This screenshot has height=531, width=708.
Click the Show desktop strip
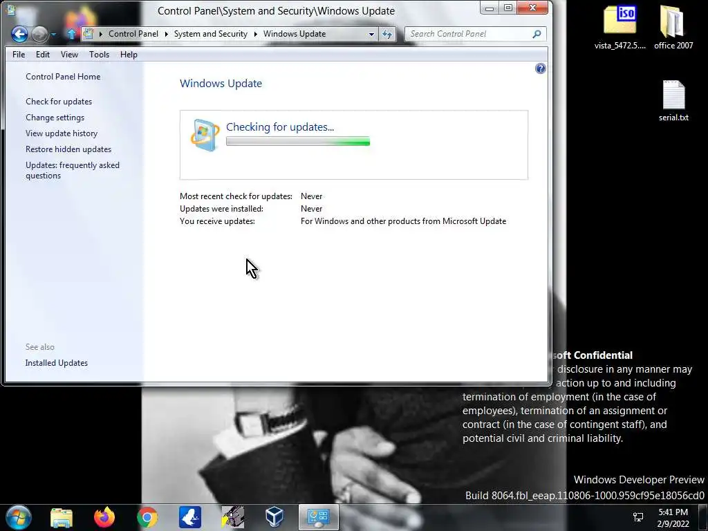(x=705, y=517)
